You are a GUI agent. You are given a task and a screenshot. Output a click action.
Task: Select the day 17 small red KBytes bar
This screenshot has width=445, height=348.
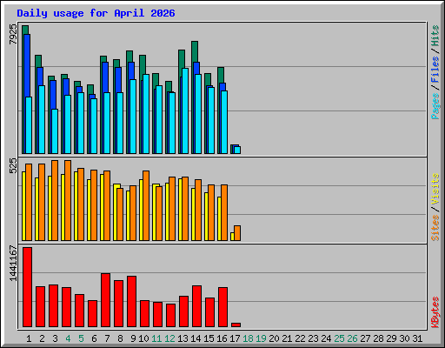(236, 325)
